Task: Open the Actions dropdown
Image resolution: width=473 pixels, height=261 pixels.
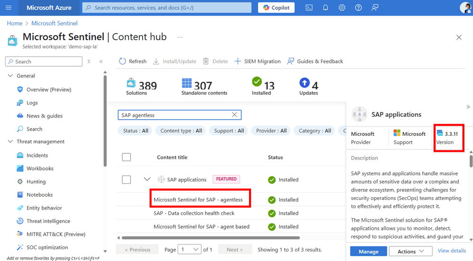Action: coord(411,252)
